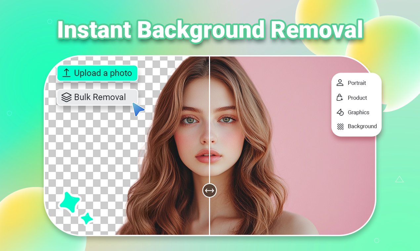420x251 pixels.
Task: Select the Product menu option
Action: pyautogui.click(x=357, y=98)
